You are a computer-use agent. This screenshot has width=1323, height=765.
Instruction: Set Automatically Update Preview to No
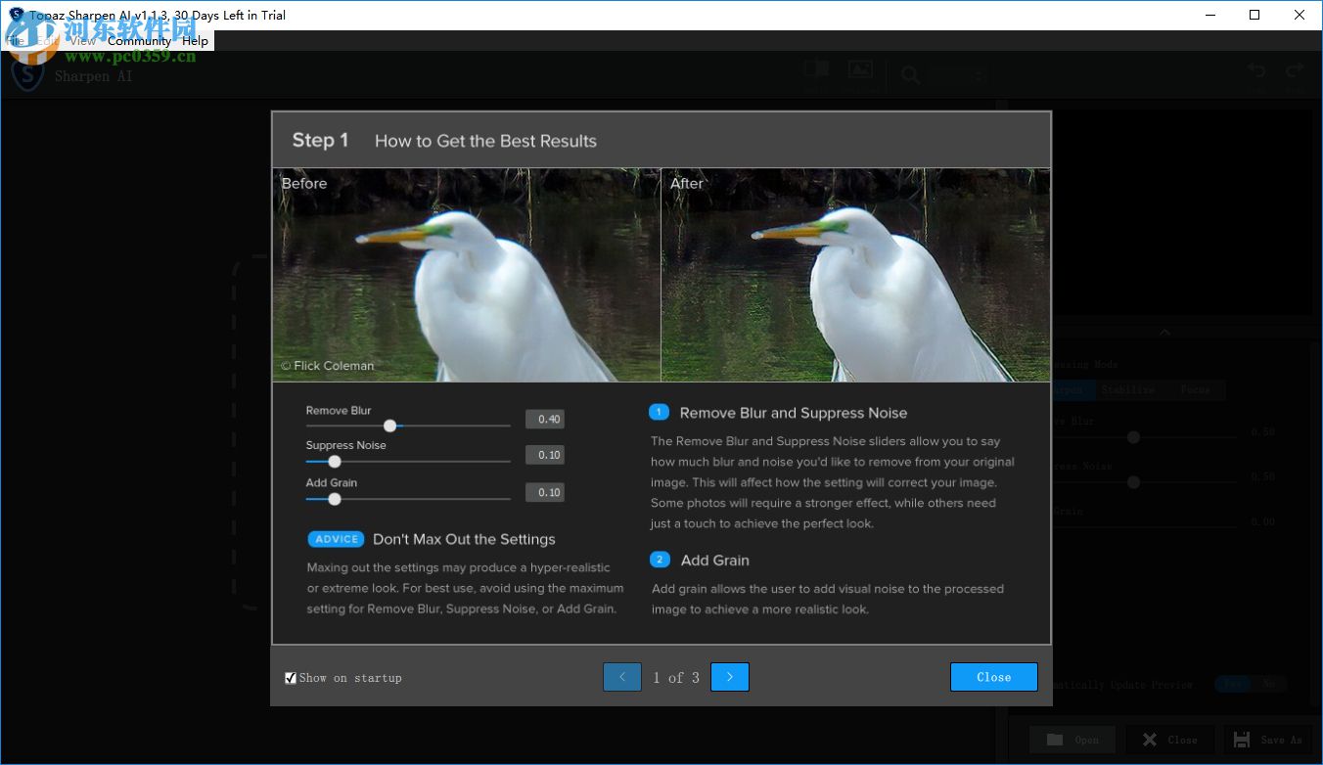(x=1269, y=684)
